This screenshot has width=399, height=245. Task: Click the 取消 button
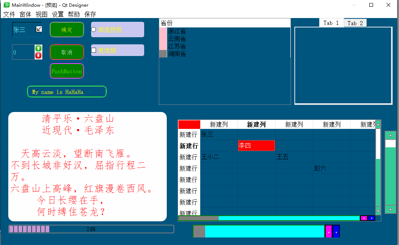(x=67, y=52)
